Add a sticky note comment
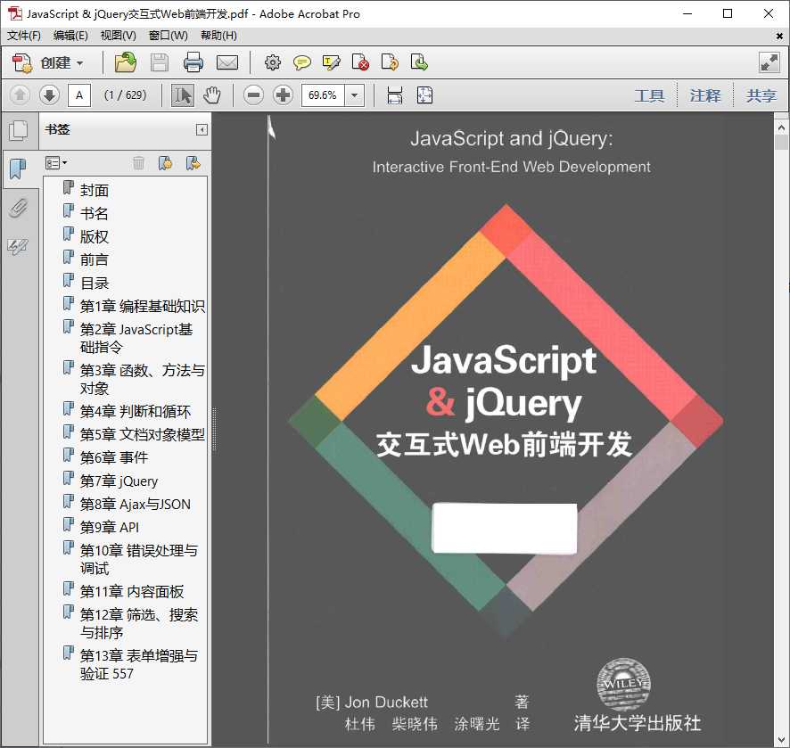Screen dimensions: 790x748 [301, 63]
